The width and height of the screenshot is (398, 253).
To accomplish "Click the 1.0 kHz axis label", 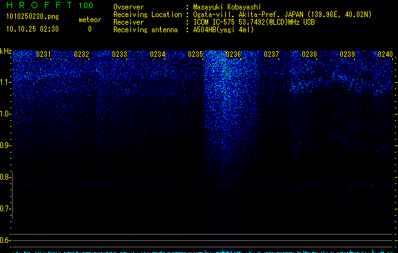I will coord(5,114).
